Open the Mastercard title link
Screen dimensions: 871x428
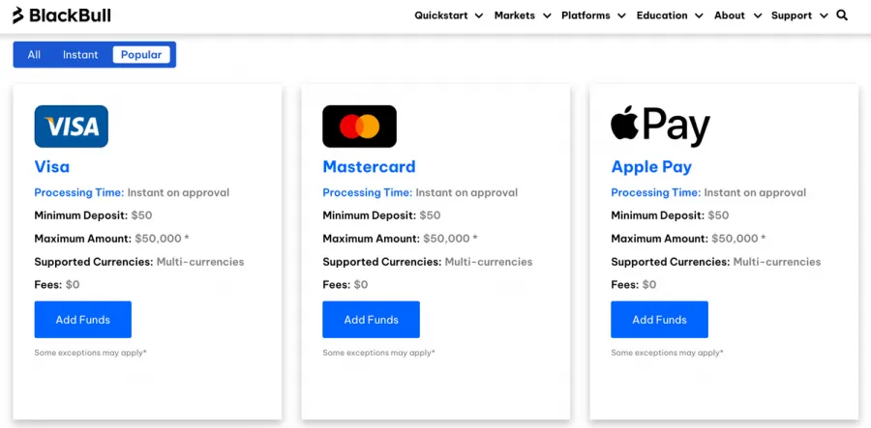point(369,167)
